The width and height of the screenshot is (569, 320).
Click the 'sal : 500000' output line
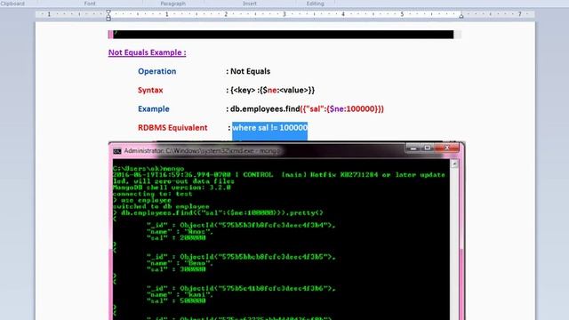176,300
